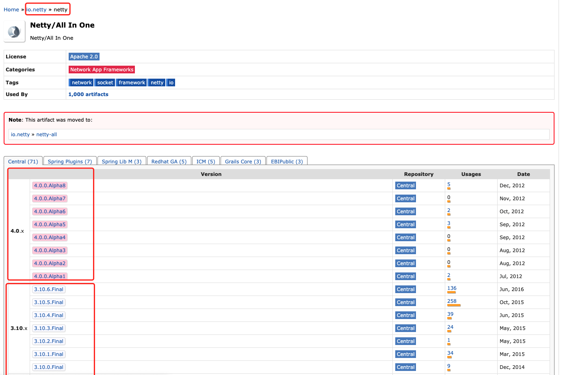The height and width of the screenshot is (375, 561).
Task: Select the framework tag
Action: click(x=132, y=83)
